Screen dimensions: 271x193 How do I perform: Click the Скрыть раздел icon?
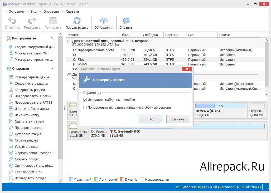tap(11, 140)
